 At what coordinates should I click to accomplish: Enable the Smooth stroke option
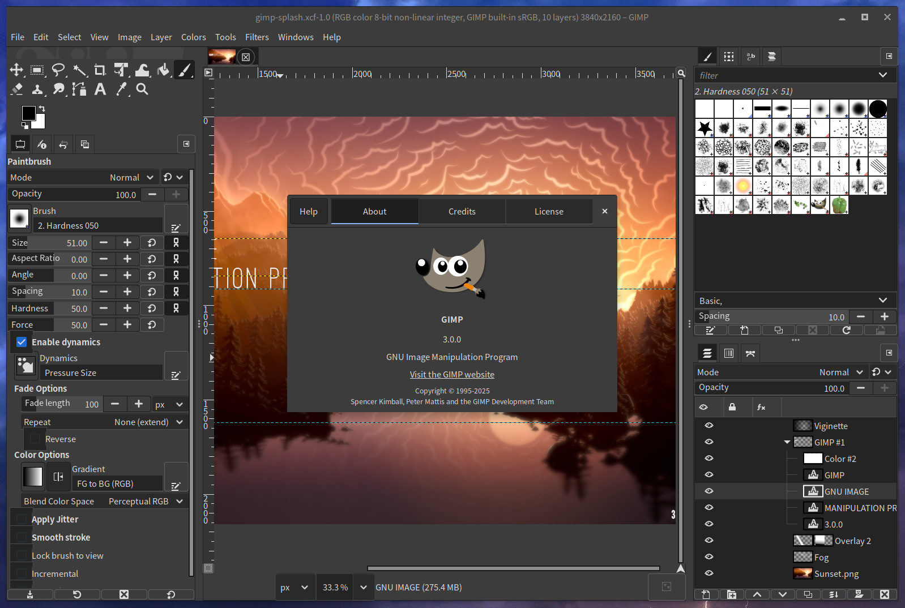pyautogui.click(x=22, y=538)
